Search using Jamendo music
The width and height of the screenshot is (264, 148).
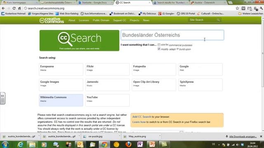click(x=107, y=85)
